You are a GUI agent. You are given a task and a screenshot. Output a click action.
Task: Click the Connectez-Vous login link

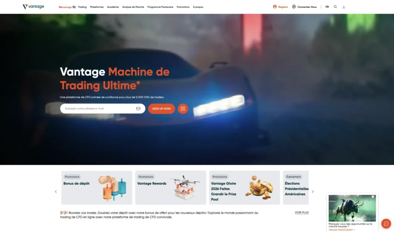(304, 7)
